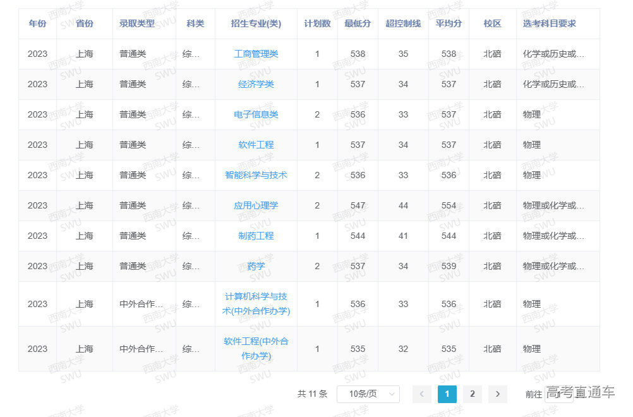This screenshot has height=417, width=633.
Task: Open the 应用心理学 major link
Action: 256,206
